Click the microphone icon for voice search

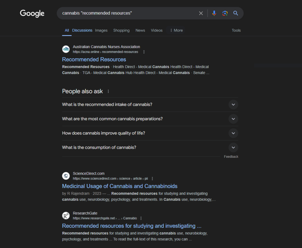214,13
